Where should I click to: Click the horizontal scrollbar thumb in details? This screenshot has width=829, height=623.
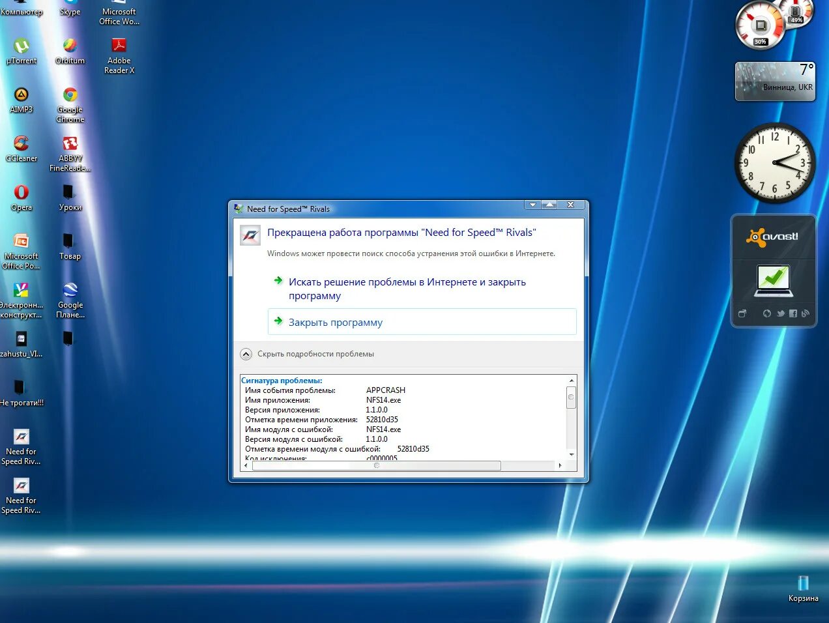[376, 465]
